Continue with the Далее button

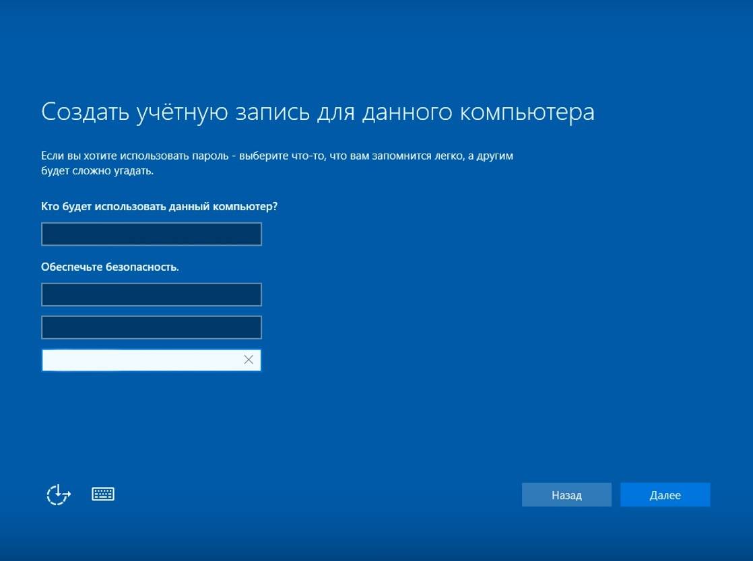pos(665,495)
